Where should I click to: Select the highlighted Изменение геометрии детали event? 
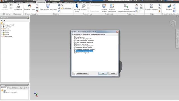pos(84,51)
